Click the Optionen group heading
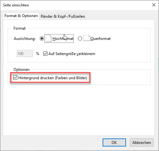 click(21, 70)
